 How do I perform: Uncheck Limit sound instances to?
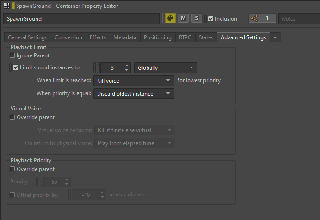(x=16, y=67)
